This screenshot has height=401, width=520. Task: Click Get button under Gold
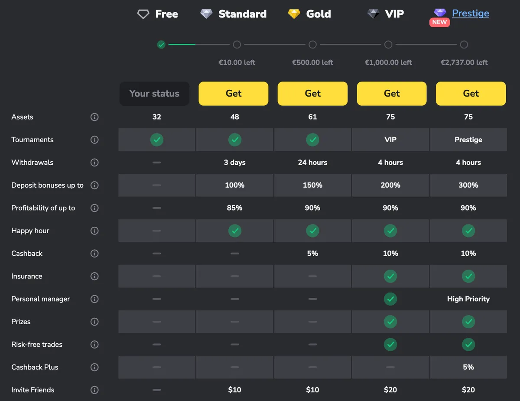pos(312,94)
